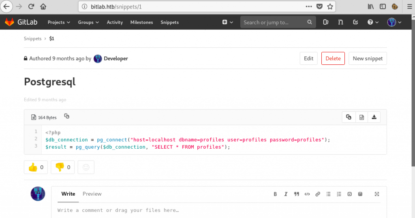This screenshot has width=415, height=218.
Task: Open the raw snippet view
Action: (x=362, y=117)
